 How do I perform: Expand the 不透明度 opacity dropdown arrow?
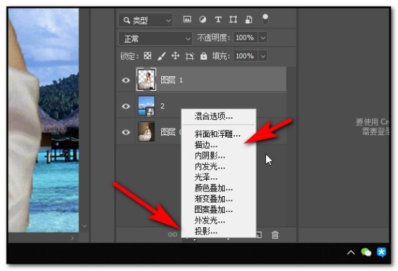(263, 38)
